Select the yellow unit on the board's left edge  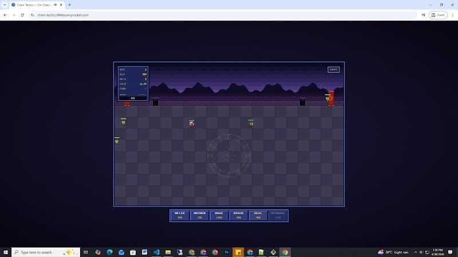[x=117, y=140]
